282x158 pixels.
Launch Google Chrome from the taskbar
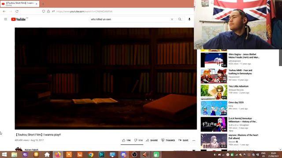click(91, 154)
